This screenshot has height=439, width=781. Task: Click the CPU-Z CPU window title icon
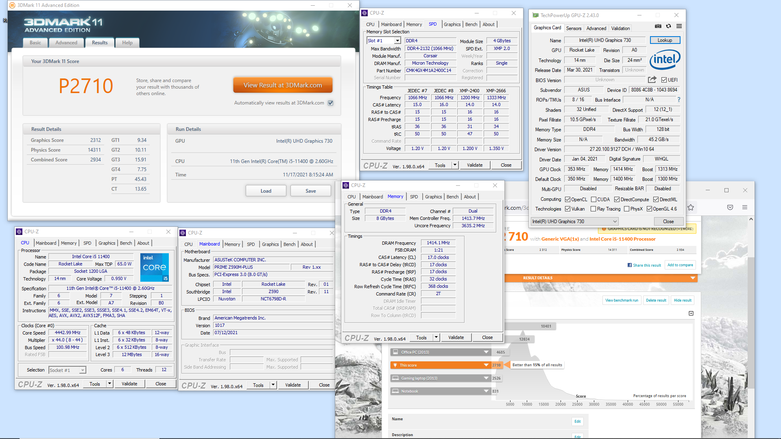19,232
